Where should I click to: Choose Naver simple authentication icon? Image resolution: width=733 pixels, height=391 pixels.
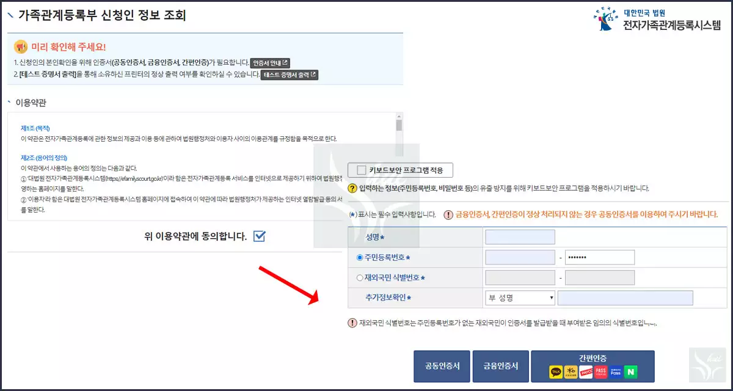[630, 372]
